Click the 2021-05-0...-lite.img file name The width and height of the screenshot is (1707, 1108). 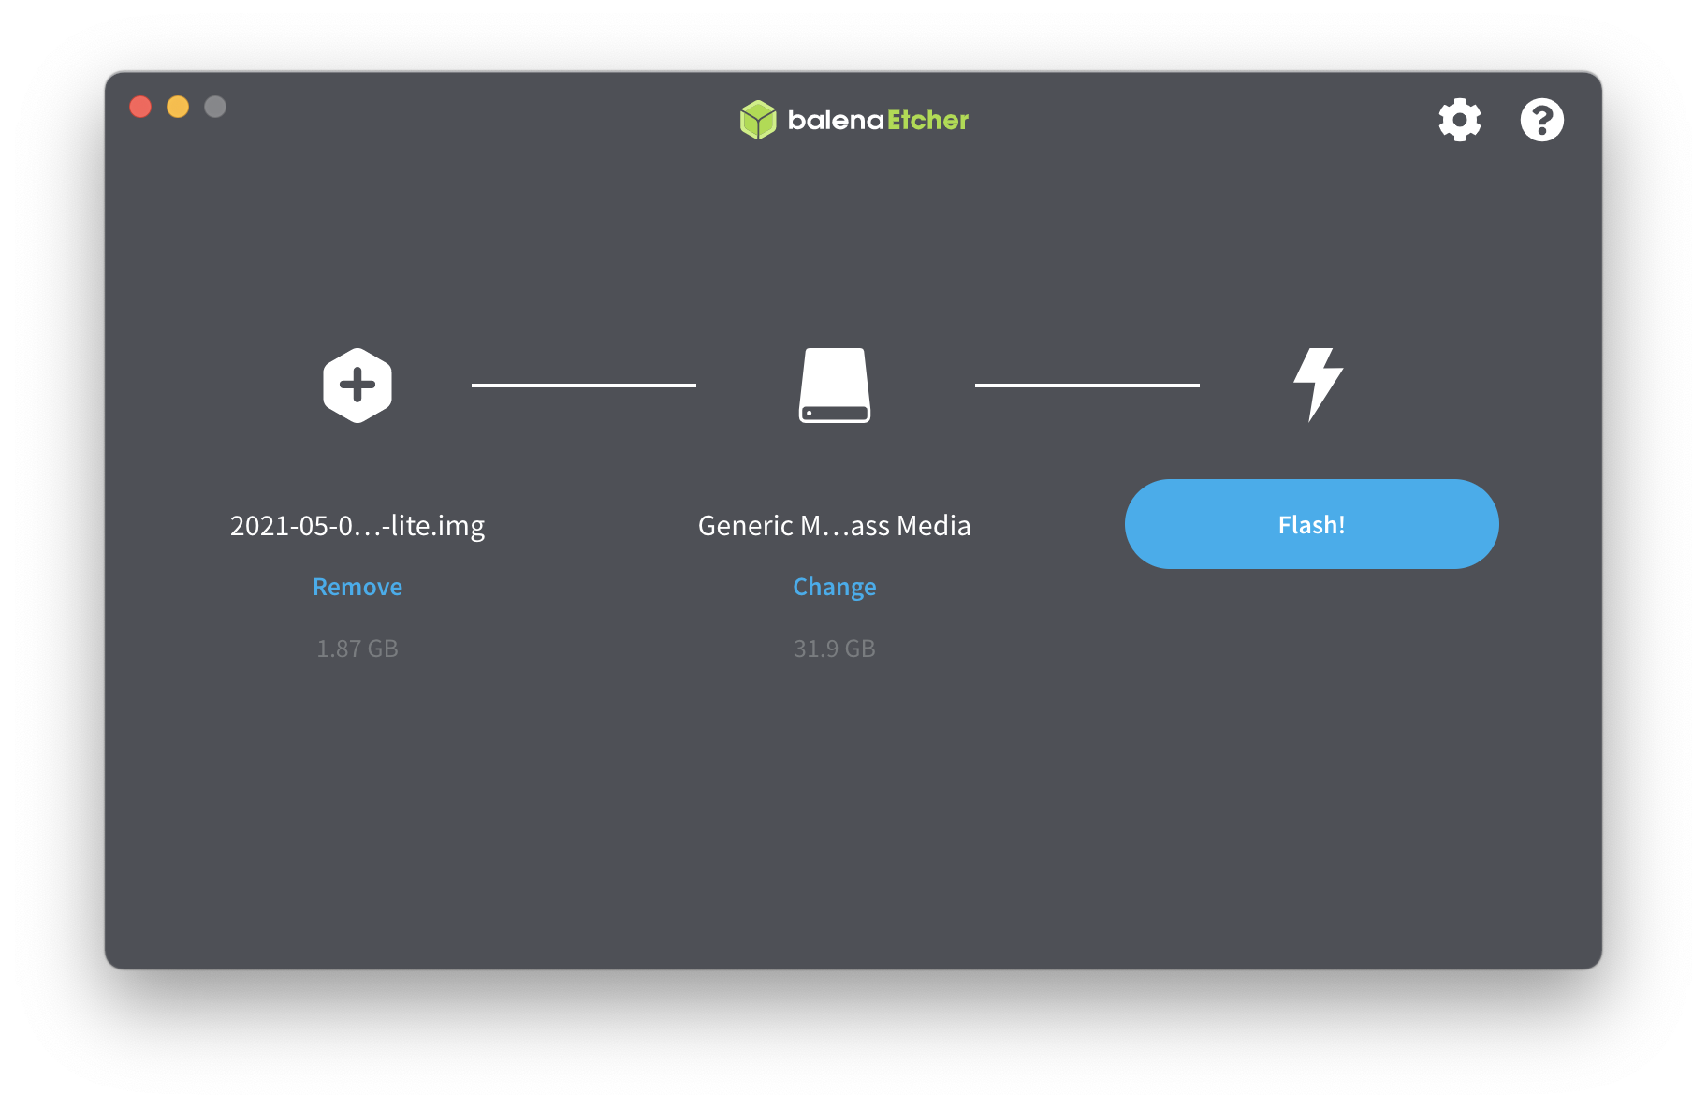coord(357,526)
